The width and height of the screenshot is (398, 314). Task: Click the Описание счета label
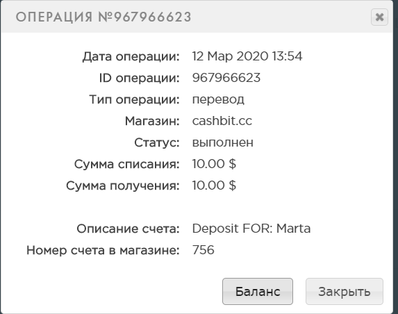click(x=128, y=229)
